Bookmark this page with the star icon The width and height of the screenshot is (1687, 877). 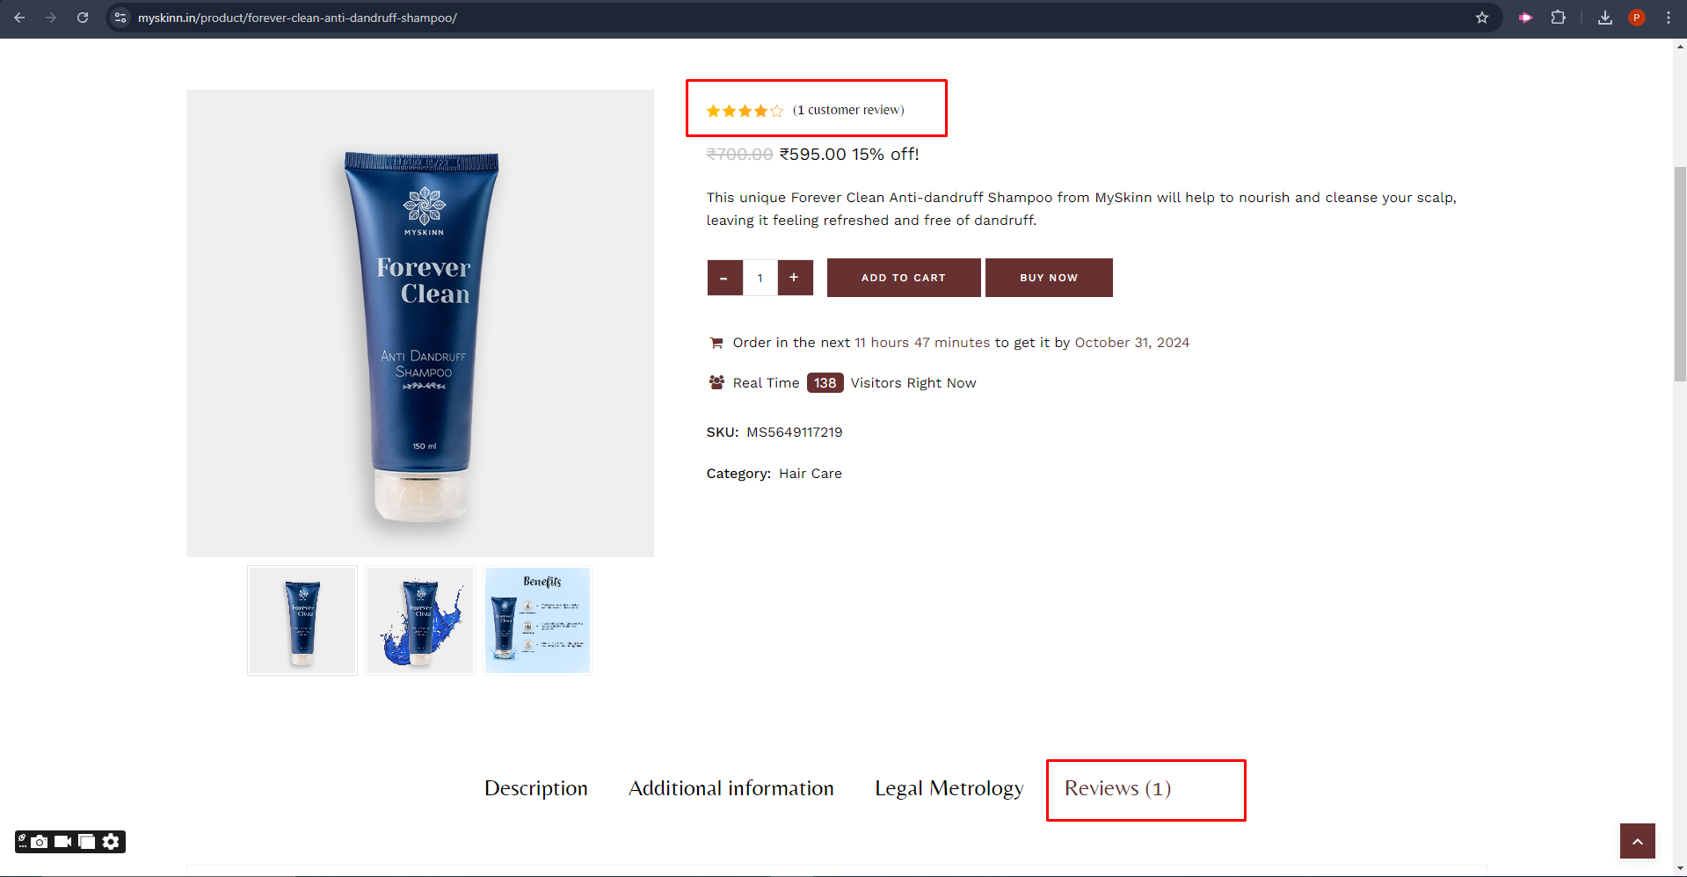pos(1482,18)
